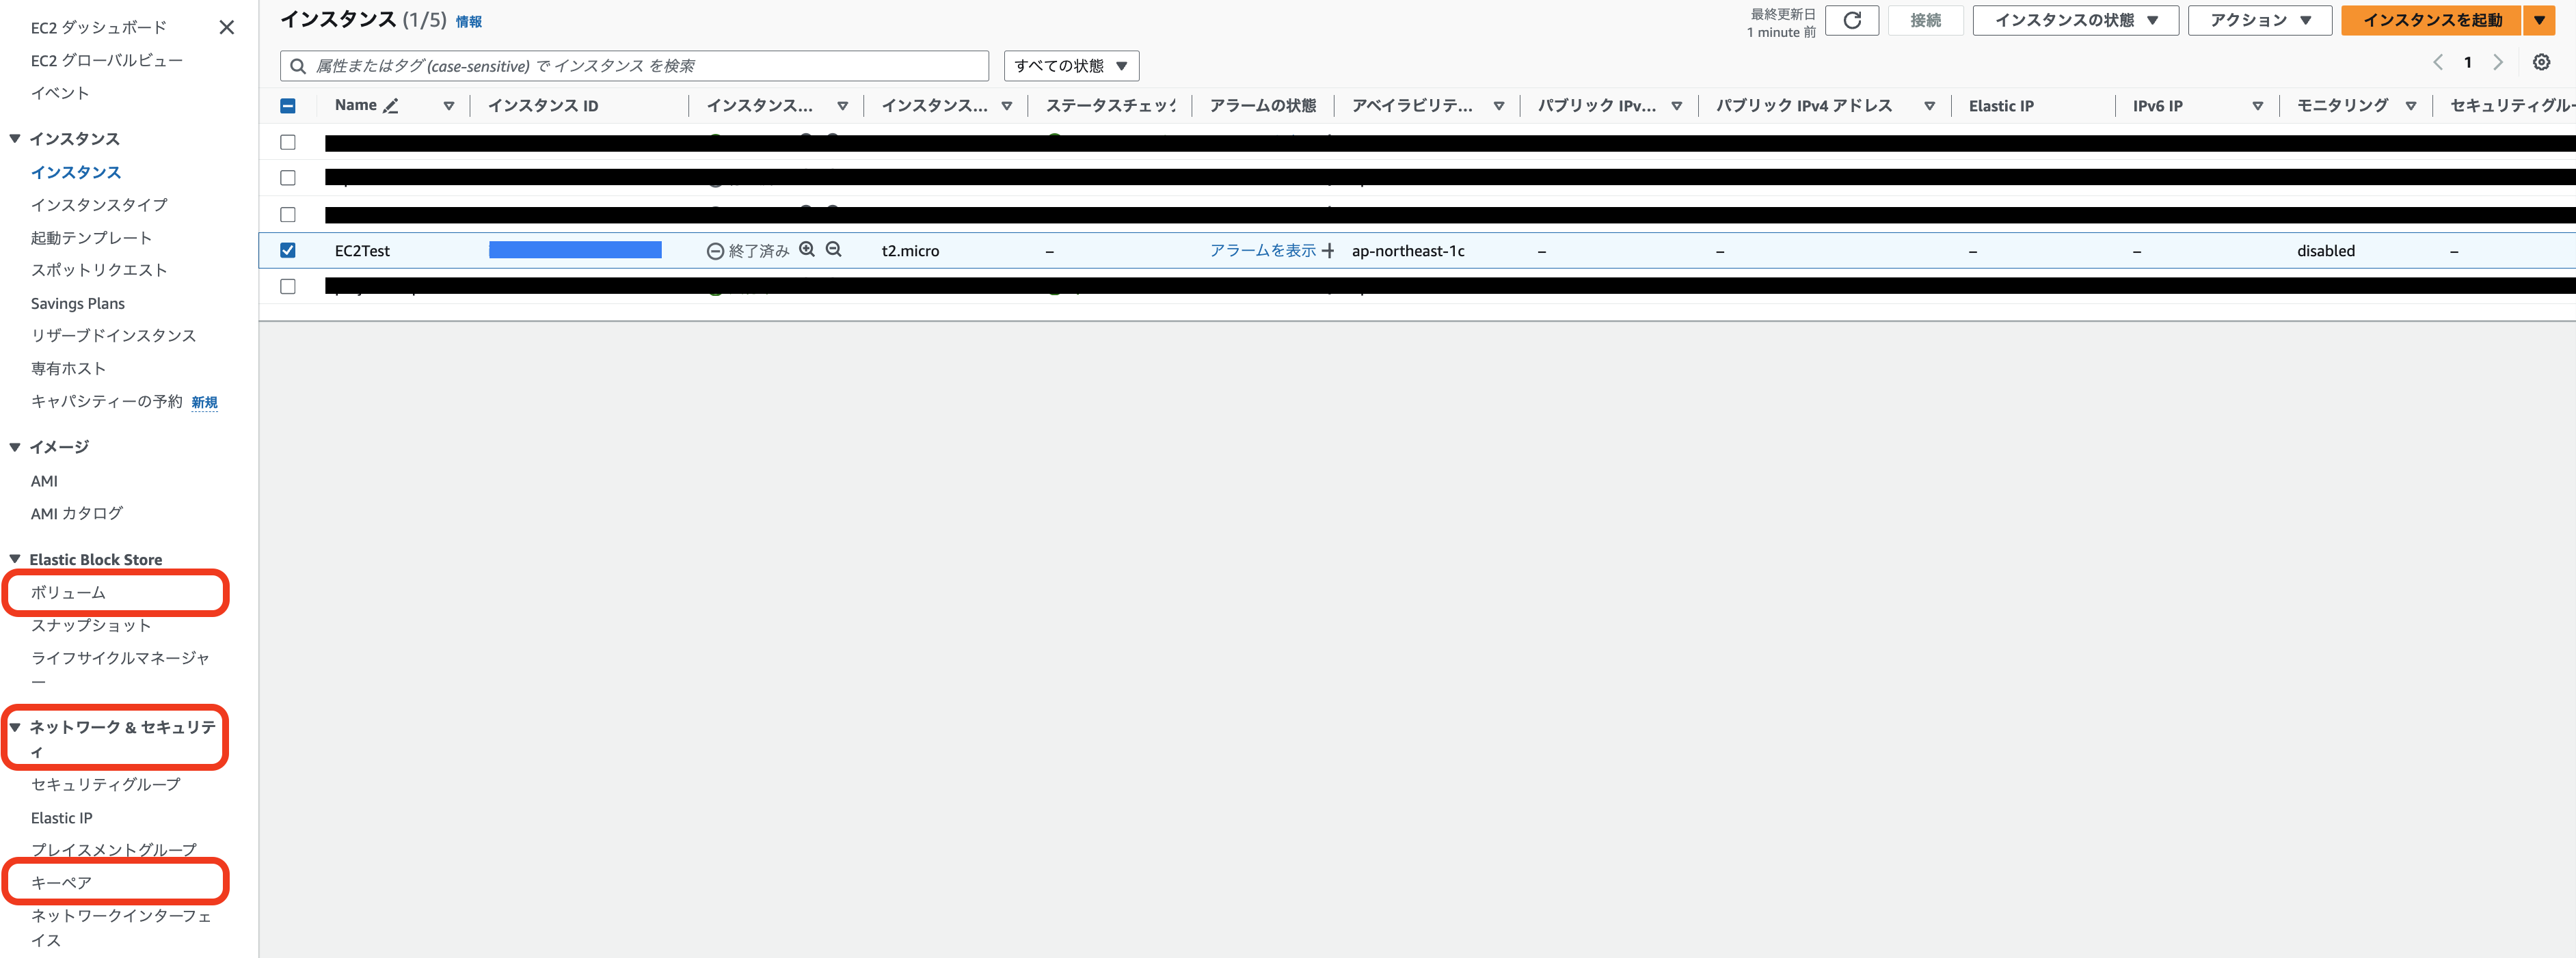Click the zoom-in magnifier on the EC2Test row
This screenshot has height=958, width=2576.
click(807, 250)
